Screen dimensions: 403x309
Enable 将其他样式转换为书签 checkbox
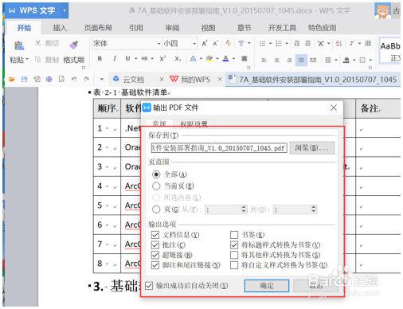click(x=234, y=255)
